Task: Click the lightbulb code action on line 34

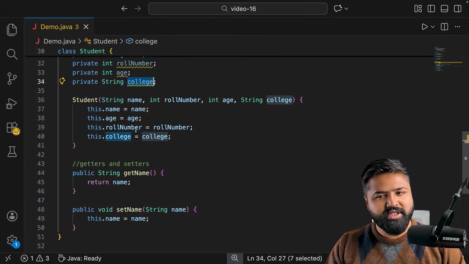Action: click(62, 81)
